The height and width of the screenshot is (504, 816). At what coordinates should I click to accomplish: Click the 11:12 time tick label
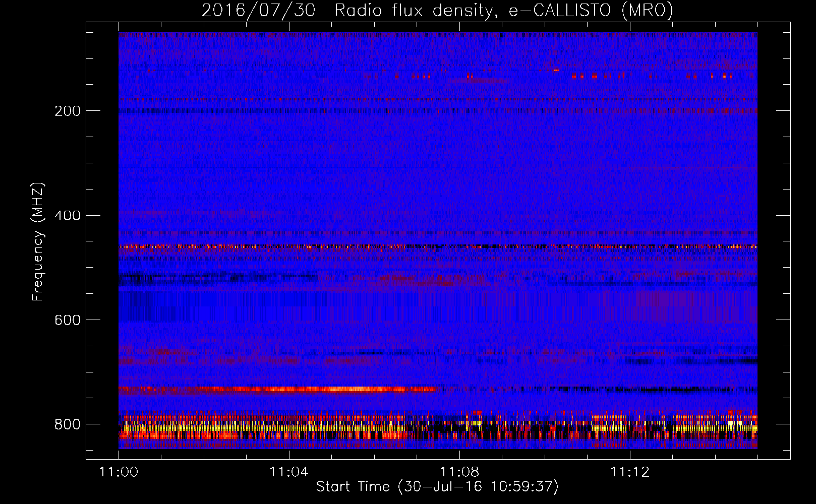(630, 472)
